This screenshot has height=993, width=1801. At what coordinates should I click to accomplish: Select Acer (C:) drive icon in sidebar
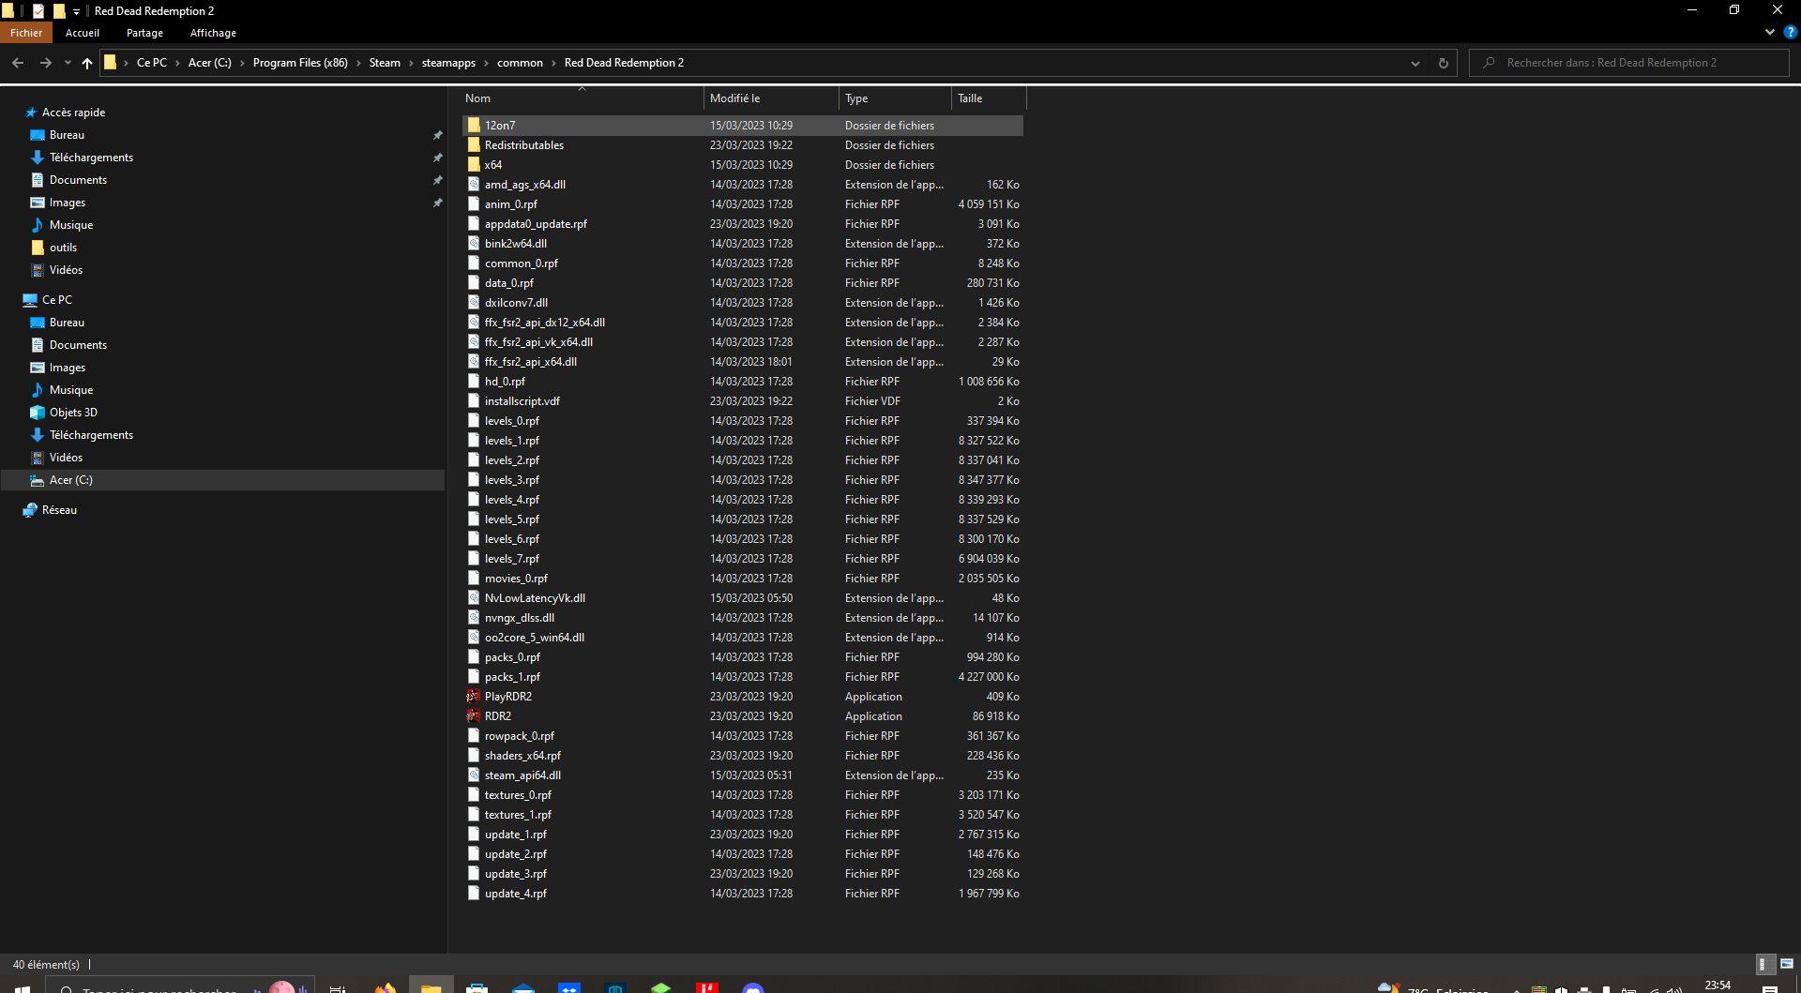tap(38, 480)
